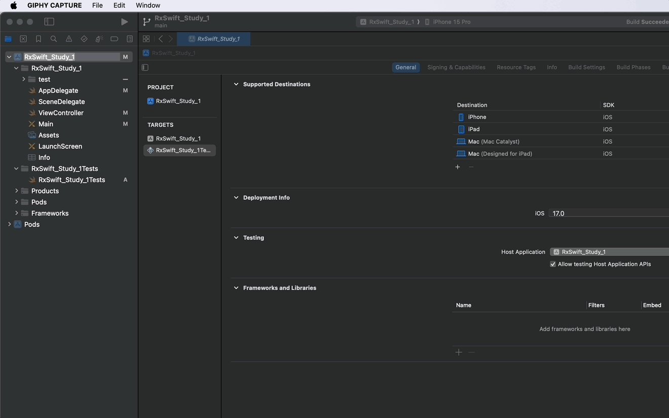Switch to the Build Settings tab
Image resolution: width=669 pixels, height=418 pixels.
click(x=586, y=67)
